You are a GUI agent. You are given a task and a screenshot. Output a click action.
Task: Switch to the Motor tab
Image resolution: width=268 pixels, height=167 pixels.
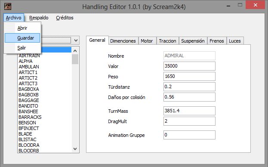pos(147,41)
